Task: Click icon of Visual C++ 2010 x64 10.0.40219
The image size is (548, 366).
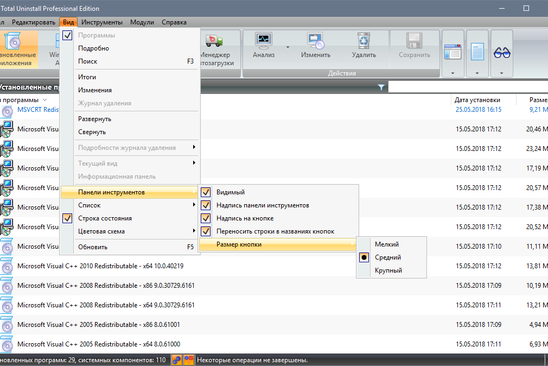Action: point(7,266)
